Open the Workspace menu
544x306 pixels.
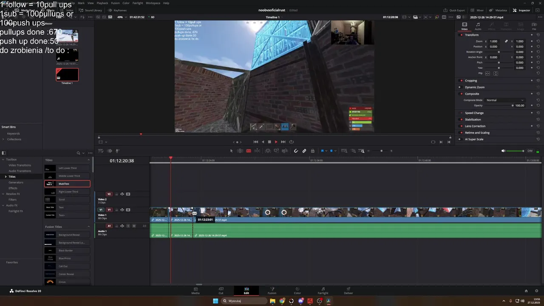click(x=153, y=3)
